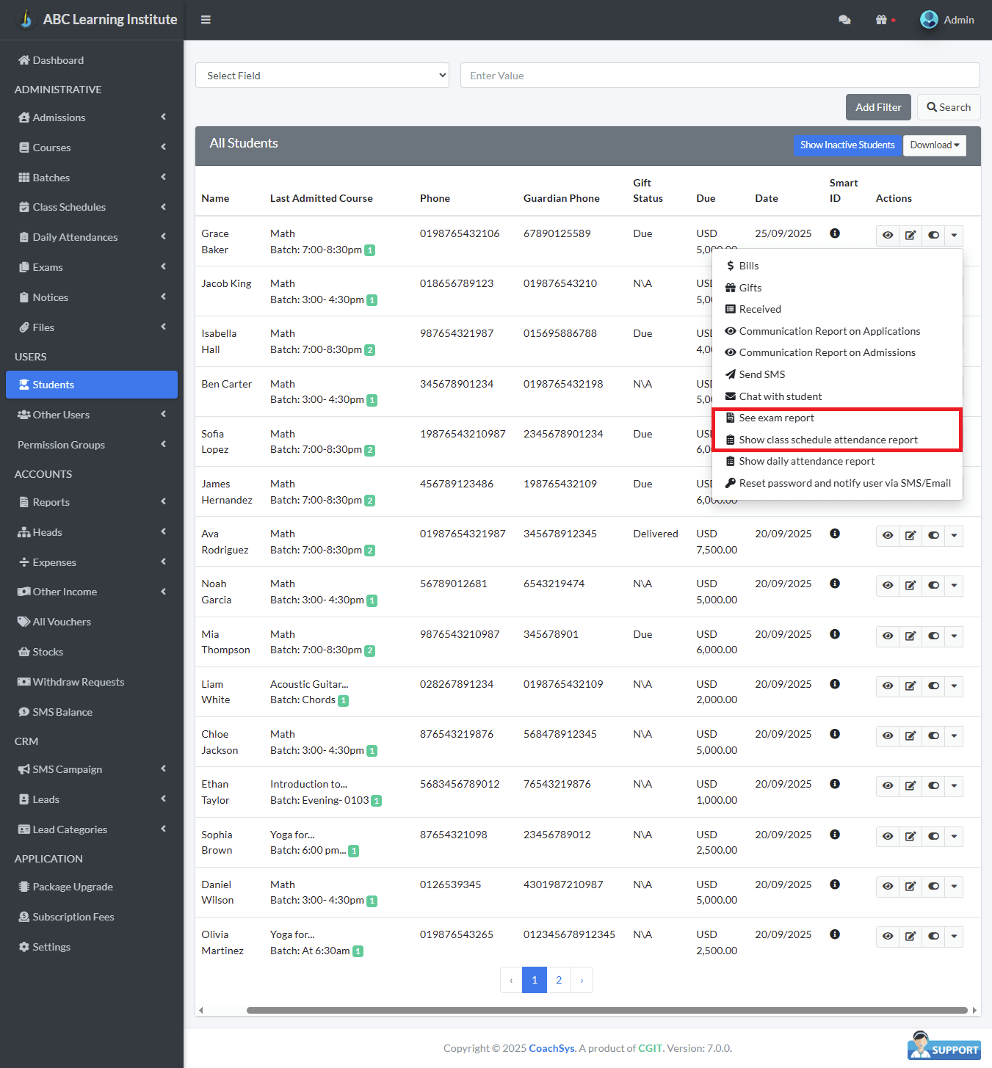Toggle active status switch for Noah Garcia
The image size is (992, 1068).
pyautogui.click(x=933, y=586)
